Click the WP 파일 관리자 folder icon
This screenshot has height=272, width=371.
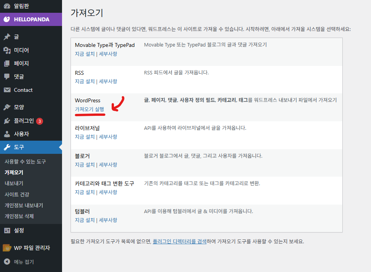[7, 248]
